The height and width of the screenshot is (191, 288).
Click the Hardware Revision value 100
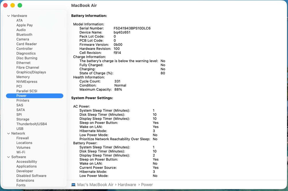pyautogui.click(x=117, y=49)
